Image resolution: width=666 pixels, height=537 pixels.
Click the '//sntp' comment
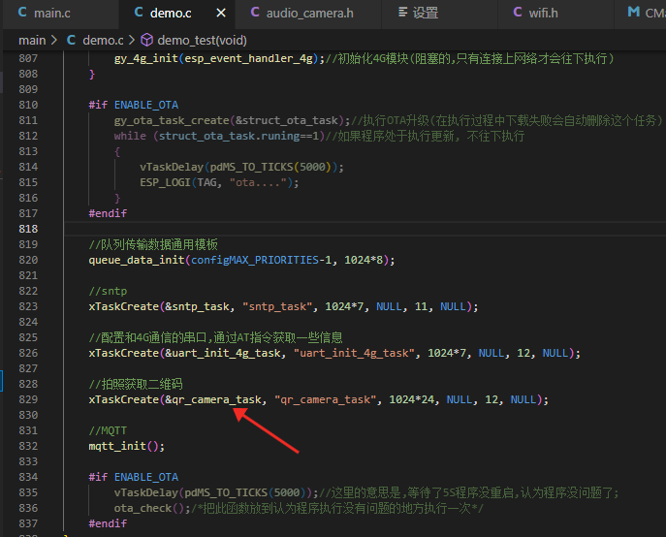point(108,291)
